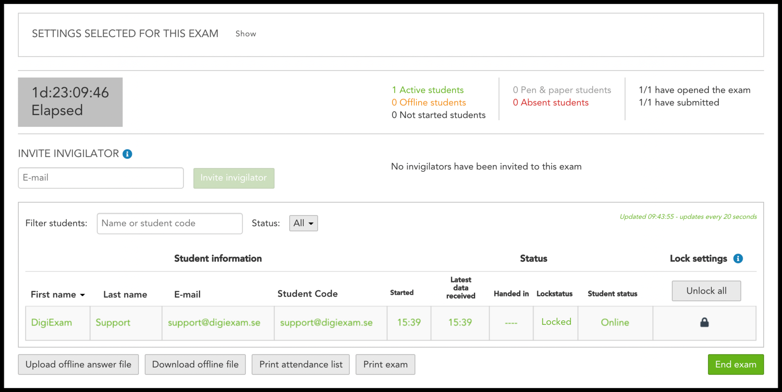The image size is (782, 392).
Task: Focus the Name or student code filter
Action: click(170, 223)
